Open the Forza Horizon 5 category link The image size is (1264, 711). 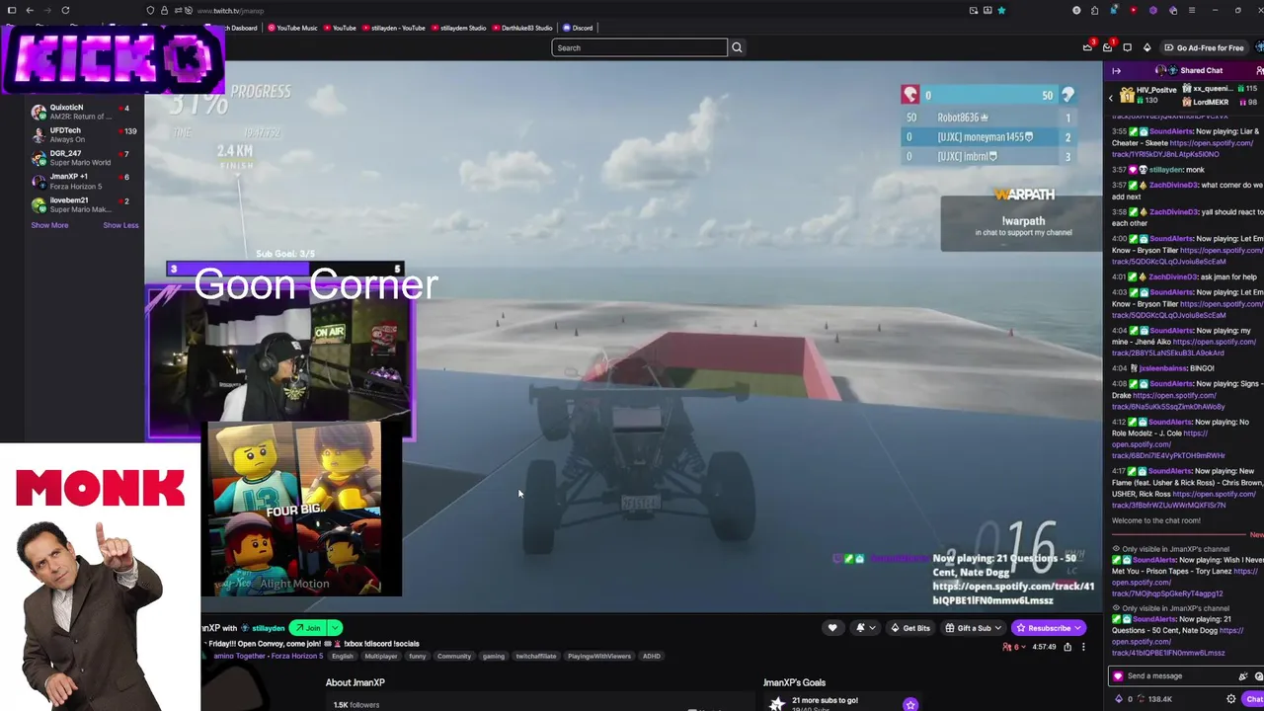pos(296,656)
